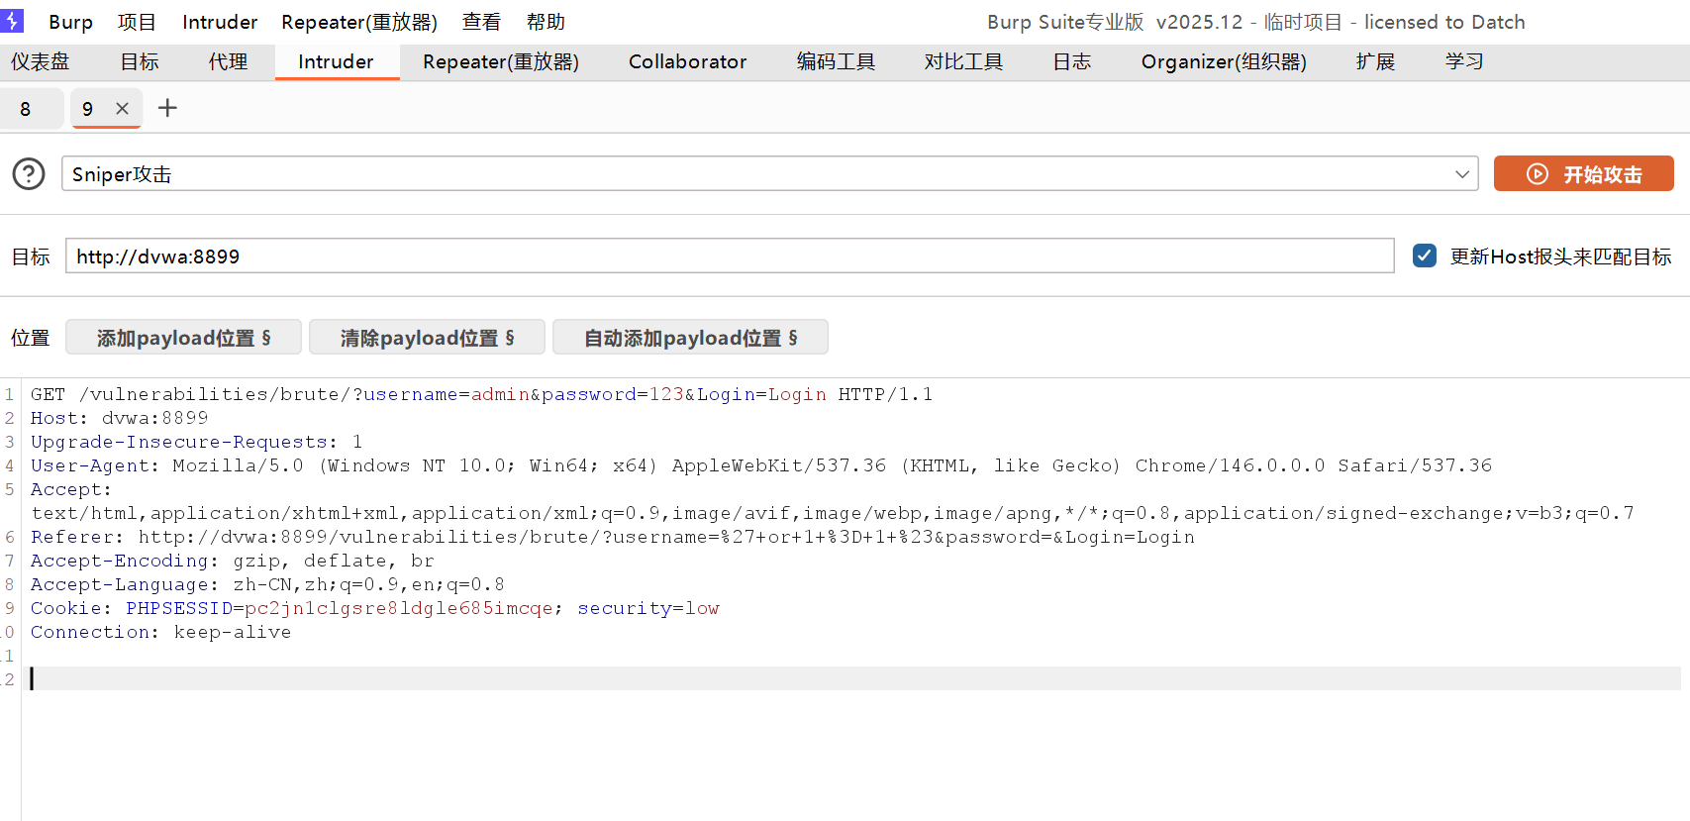This screenshot has height=821, width=1690.
Task: Click the Accept-Encoding header line
Action: point(233,561)
